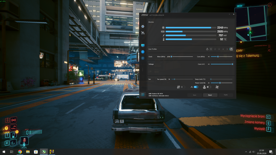Click the auto fan 'A' icon
The width and height of the screenshot is (276, 155).
(x=192, y=87)
